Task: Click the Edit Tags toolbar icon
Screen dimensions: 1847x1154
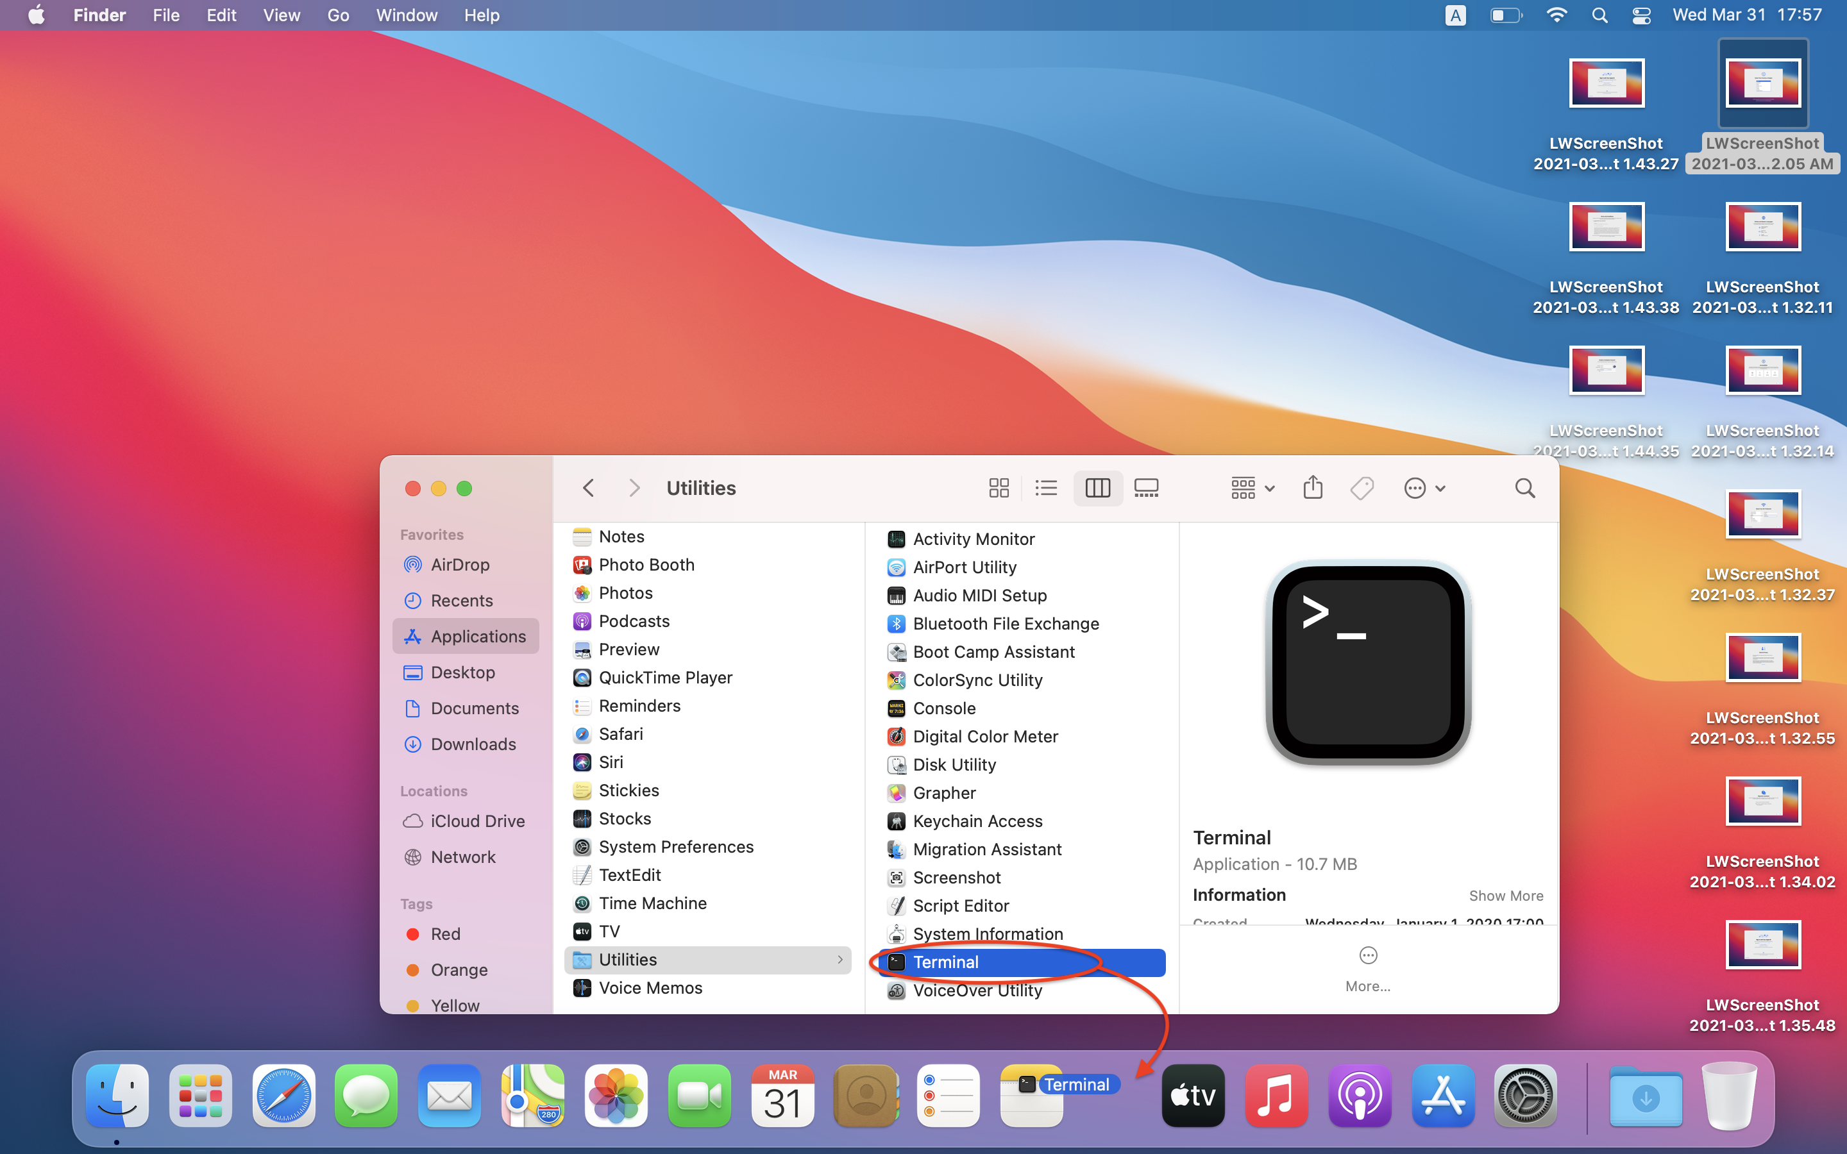Action: [x=1362, y=488]
